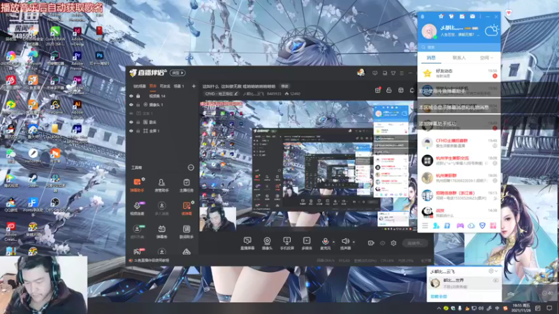Expand the microphone volume arrow
Image resolution: width=559 pixels, height=314 pixels.
tap(334, 242)
